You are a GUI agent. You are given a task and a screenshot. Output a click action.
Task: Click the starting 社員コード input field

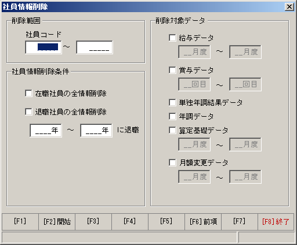click(x=44, y=47)
